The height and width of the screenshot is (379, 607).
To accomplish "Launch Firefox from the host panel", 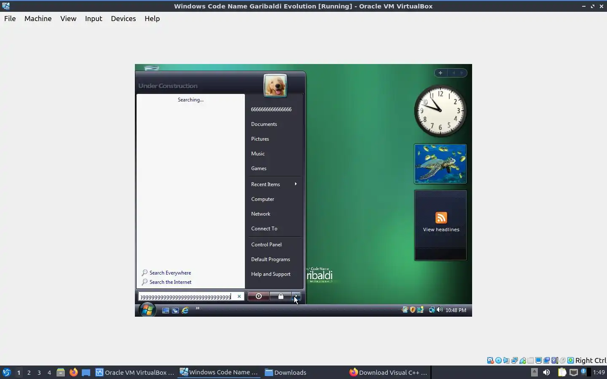I will point(73,372).
